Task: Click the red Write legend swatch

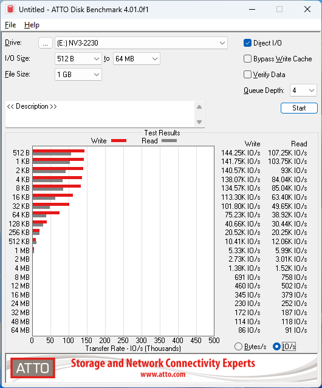Action: 119,140
